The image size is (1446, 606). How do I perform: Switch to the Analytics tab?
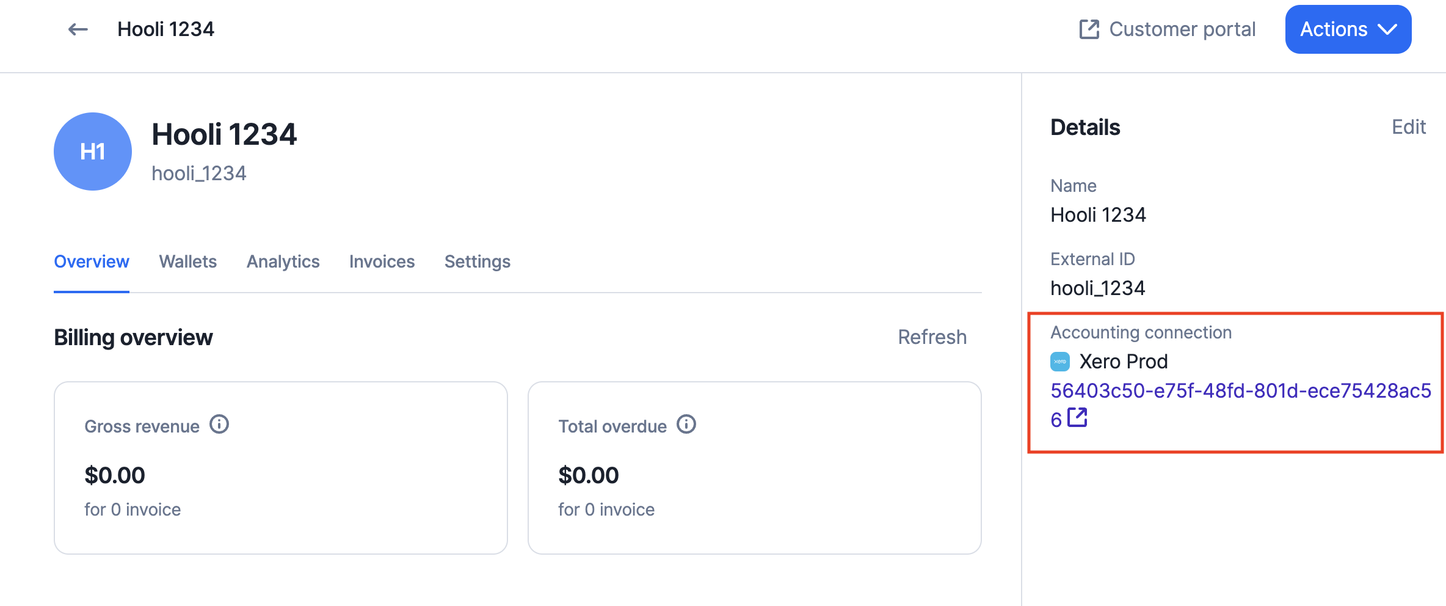[283, 261]
